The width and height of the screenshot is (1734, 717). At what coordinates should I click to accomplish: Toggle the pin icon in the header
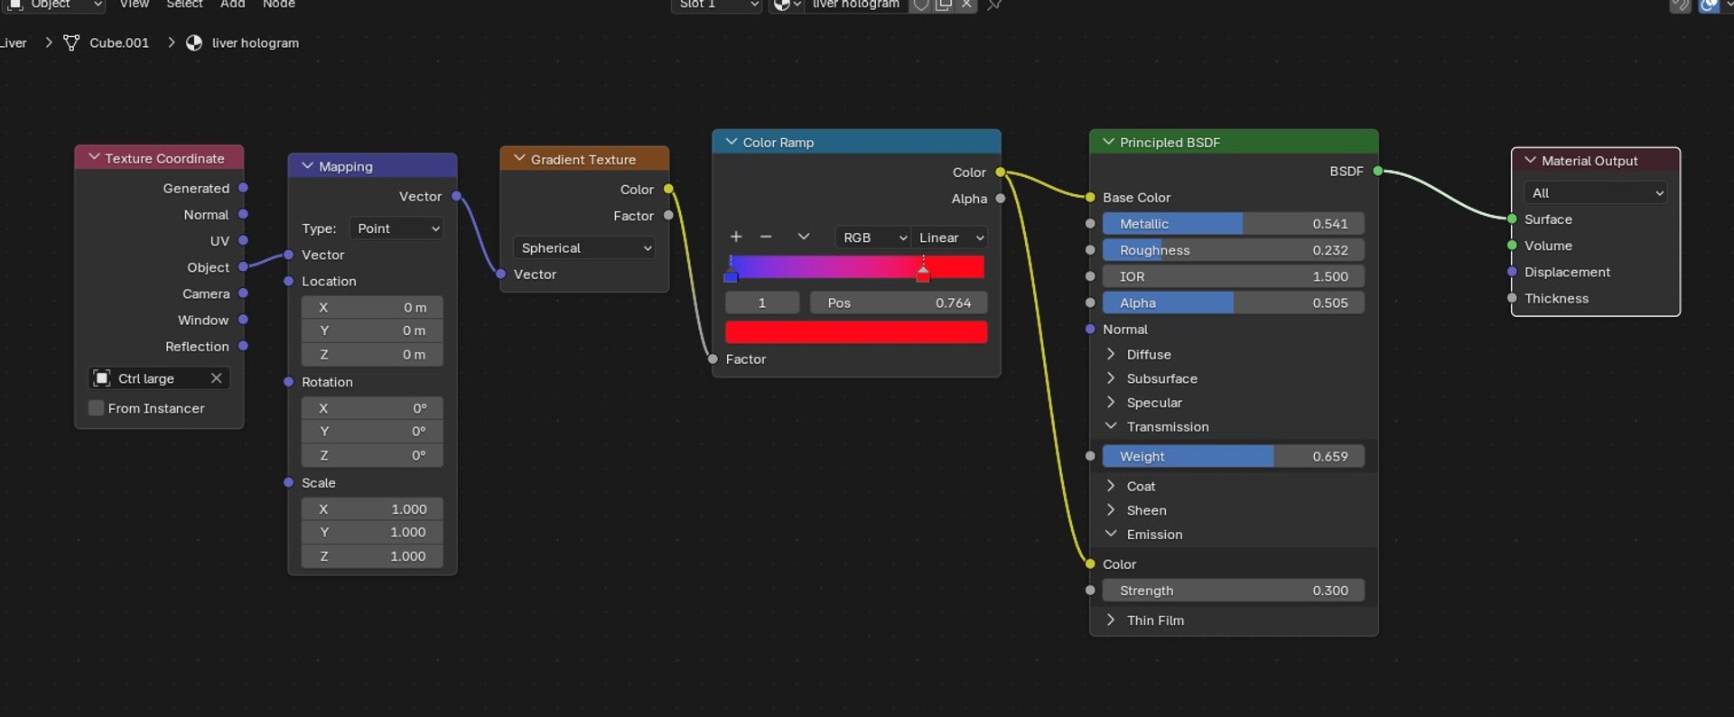pyautogui.click(x=994, y=5)
